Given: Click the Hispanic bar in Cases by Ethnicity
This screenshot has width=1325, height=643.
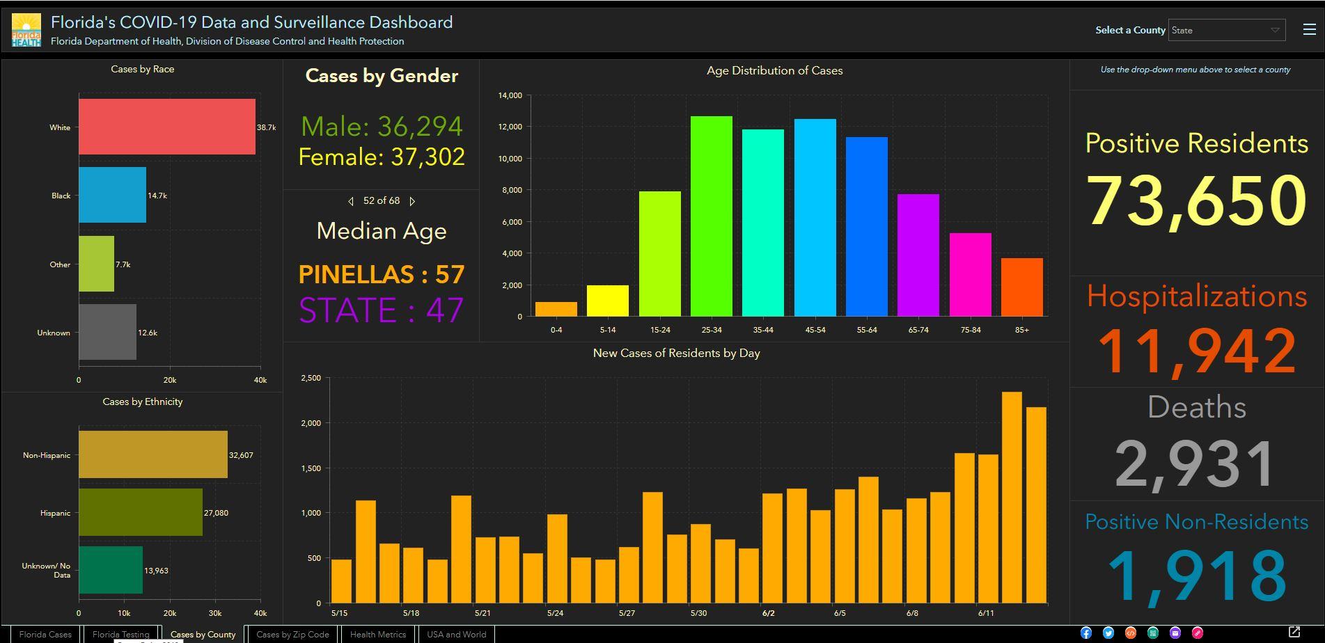Looking at the screenshot, I should pos(140,512).
